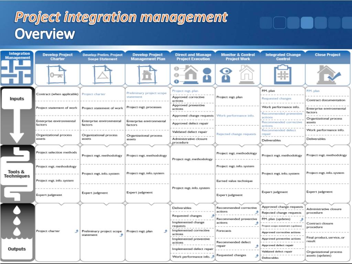Click the outlined slide indicator square in header
This screenshot has height=264, width=352.
click(x=279, y=23)
